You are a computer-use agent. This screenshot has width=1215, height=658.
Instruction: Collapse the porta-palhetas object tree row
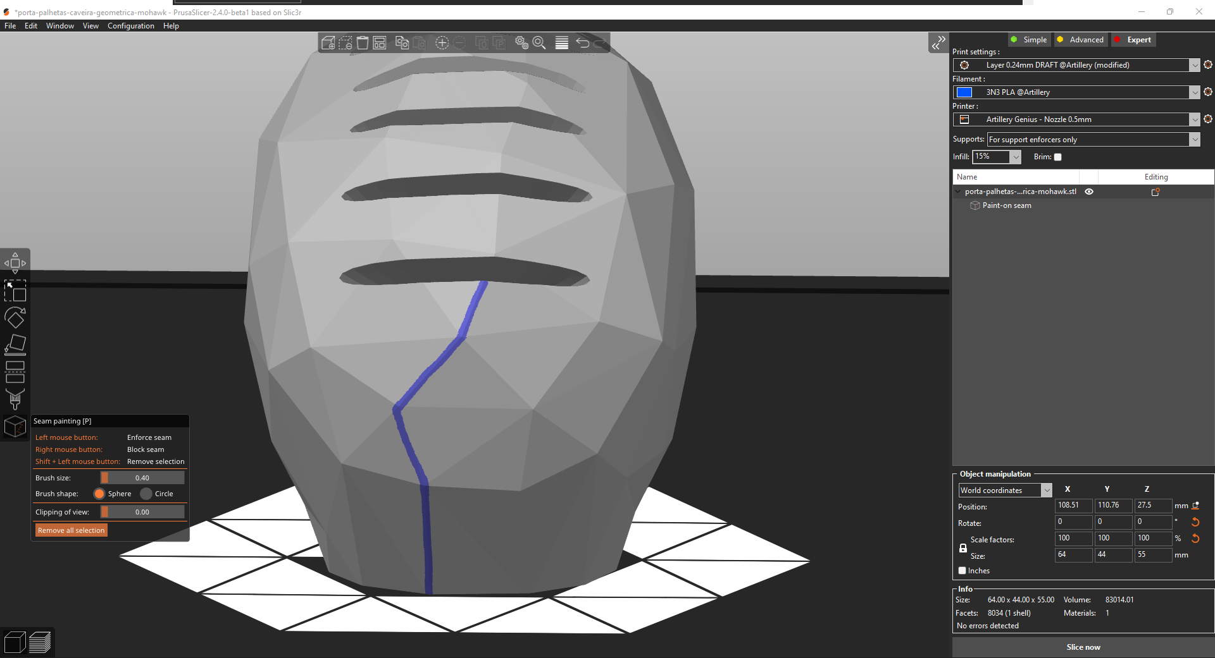[x=958, y=192]
